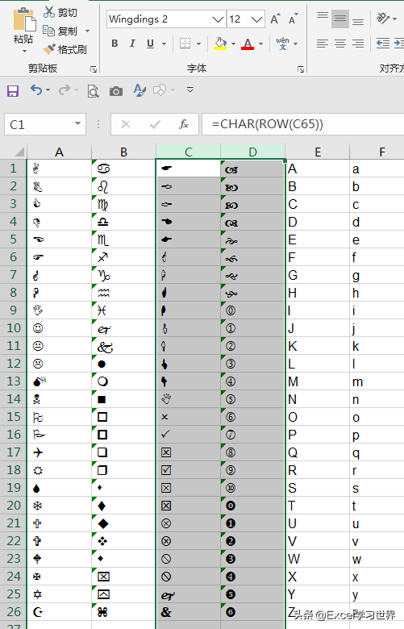
Task: Apply the yellow fill color bucket
Action: (x=220, y=44)
